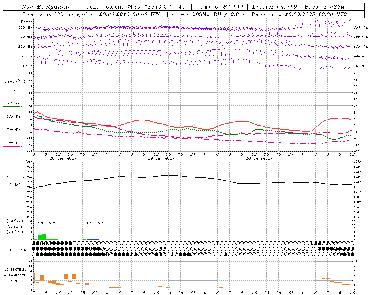
Task: Click the tallest green precipitation bar
Action: click(x=44, y=237)
